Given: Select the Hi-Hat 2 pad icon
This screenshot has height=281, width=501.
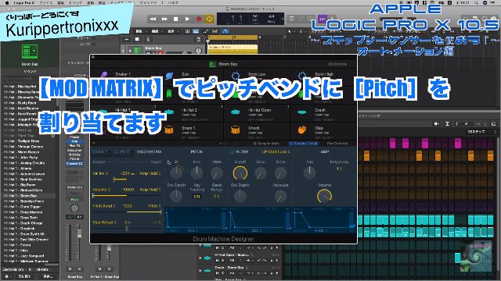Looking at the screenshot, I should [x=169, y=112].
